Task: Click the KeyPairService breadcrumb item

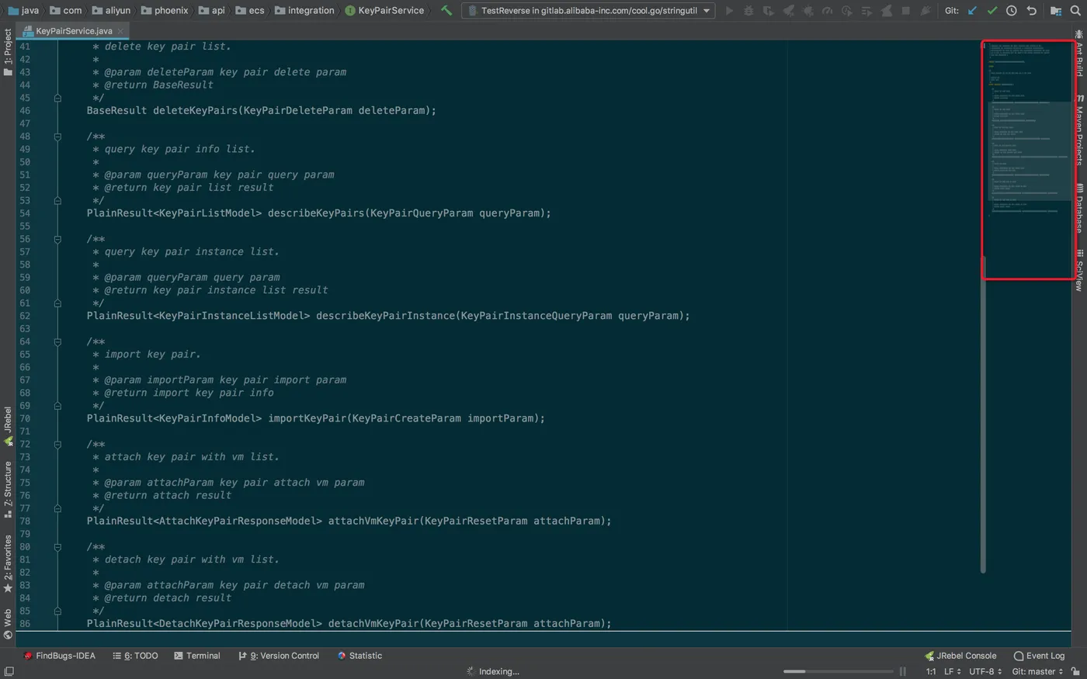Action: (384, 11)
